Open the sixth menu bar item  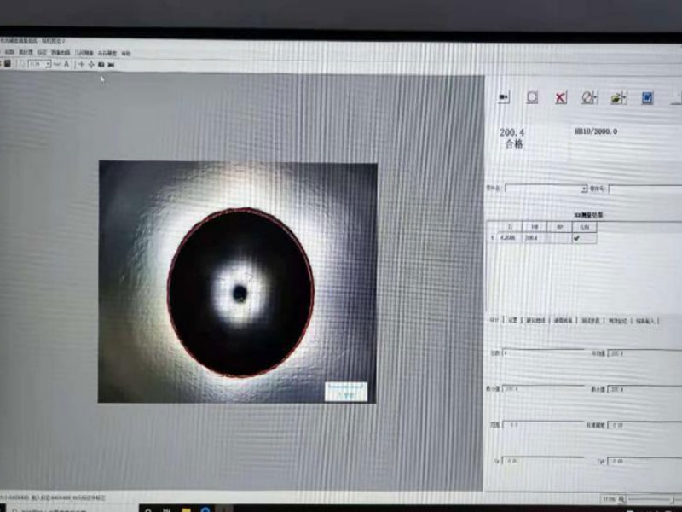click(x=107, y=53)
